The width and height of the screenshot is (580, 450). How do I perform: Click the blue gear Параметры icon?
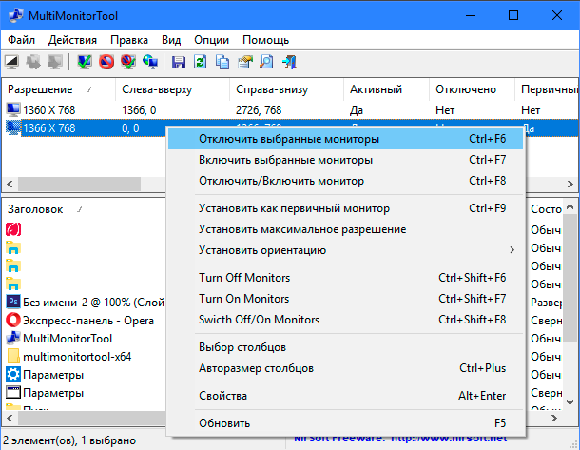click(x=13, y=374)
